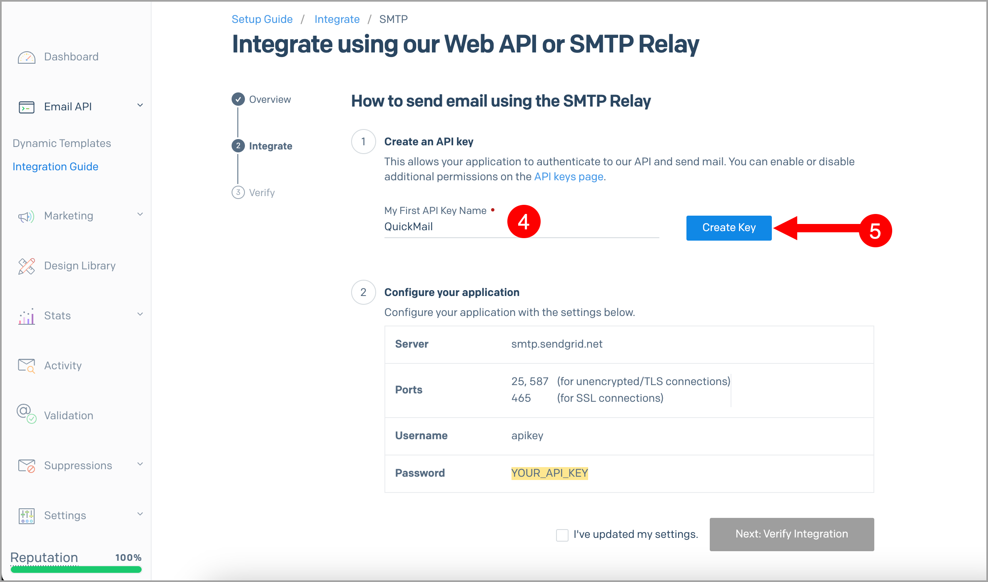The height and width of the screenshot is (582, 988).
Task: Click the 465 SSL port value
Action: pos(521,398)
